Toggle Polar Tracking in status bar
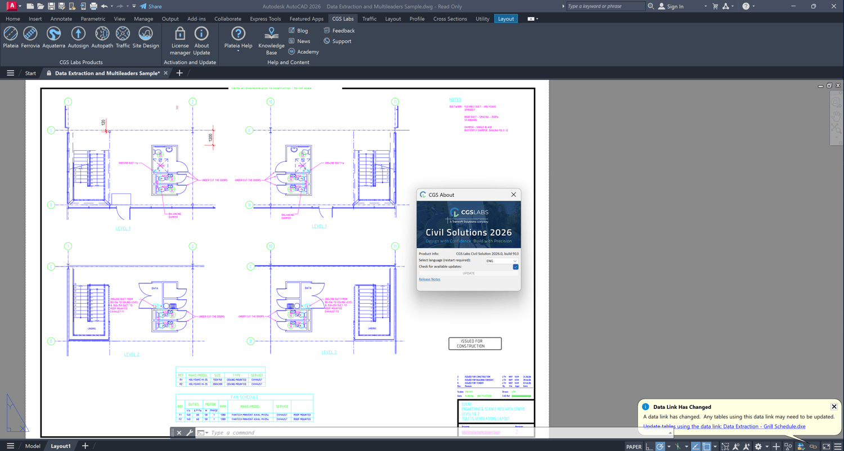This screenshot has width=844, height=451. click(x=661, y=447)
